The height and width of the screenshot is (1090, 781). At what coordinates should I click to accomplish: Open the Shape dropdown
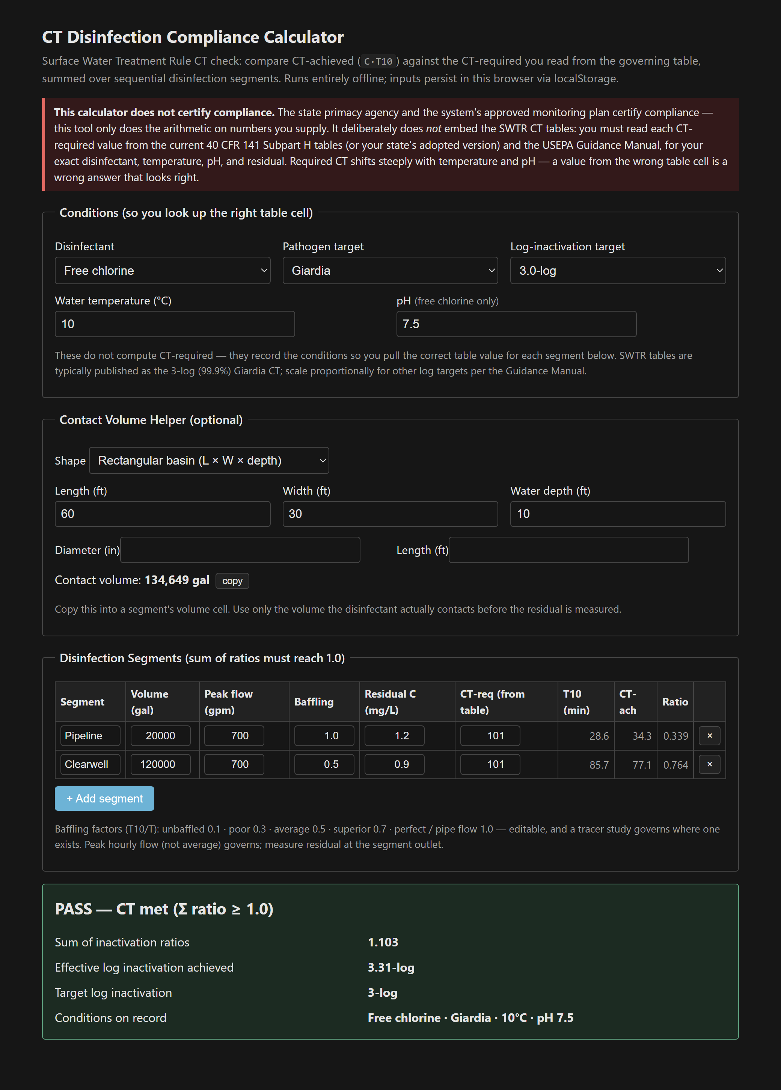tap(209, 460)
